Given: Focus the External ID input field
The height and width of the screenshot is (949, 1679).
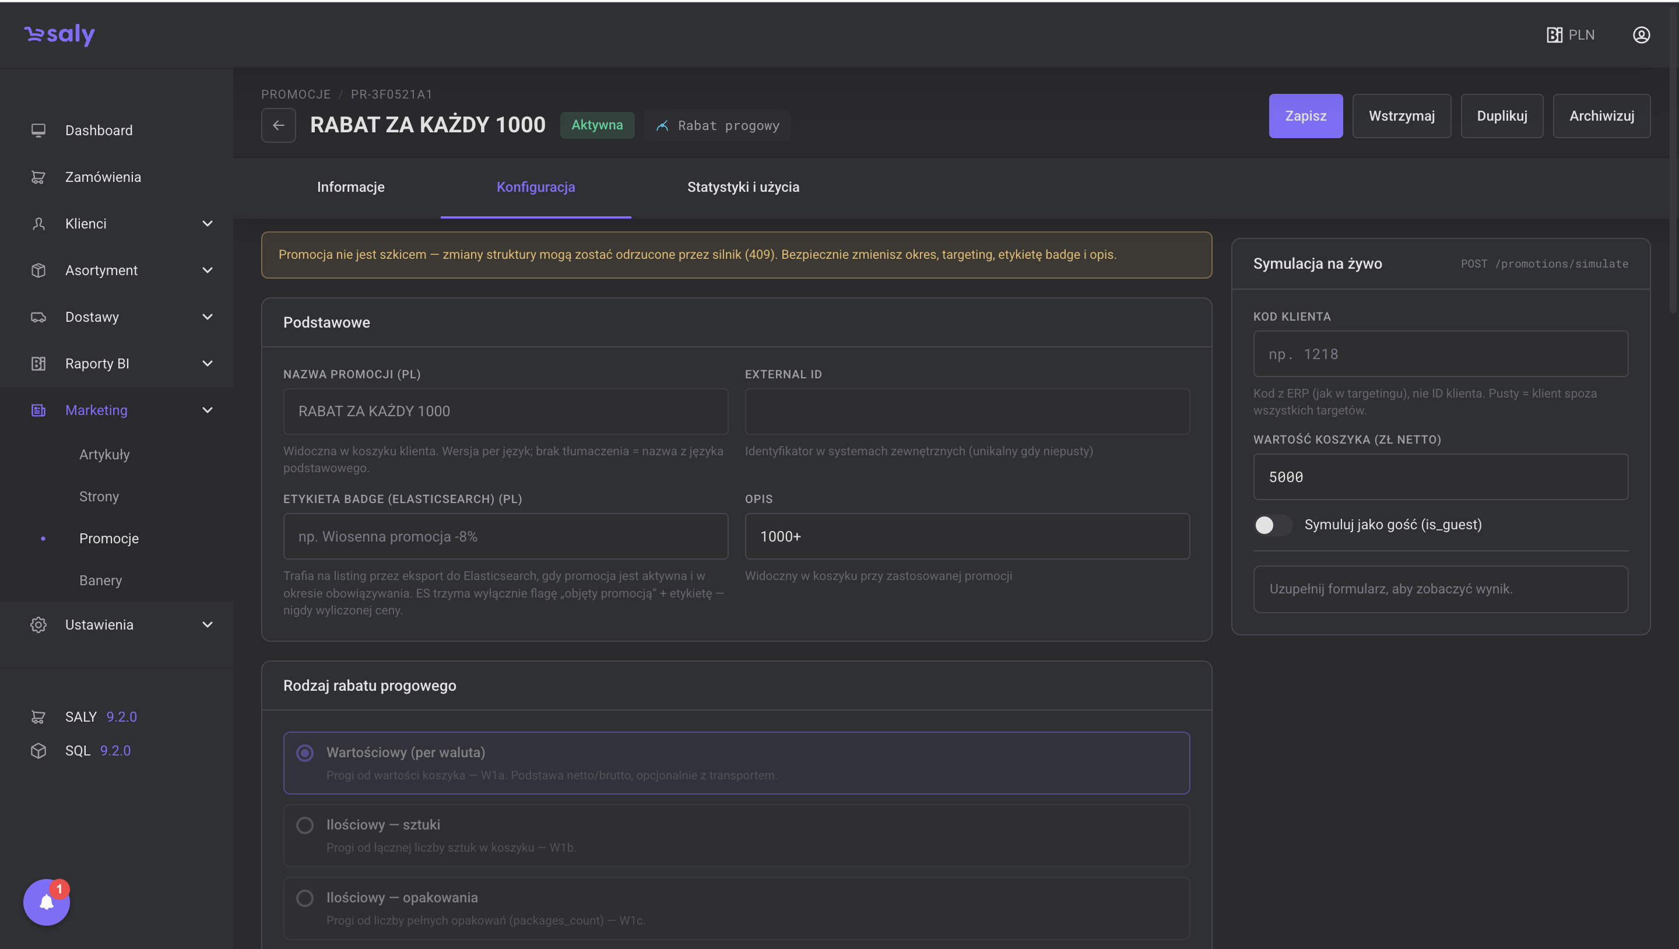Looking at the screenshot, I should coord(967,412).
